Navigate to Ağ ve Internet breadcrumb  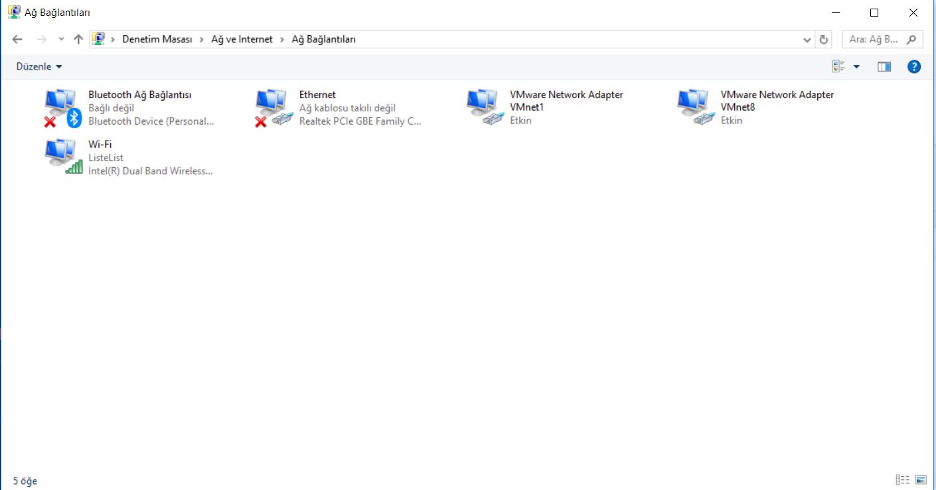pos(242,39)
